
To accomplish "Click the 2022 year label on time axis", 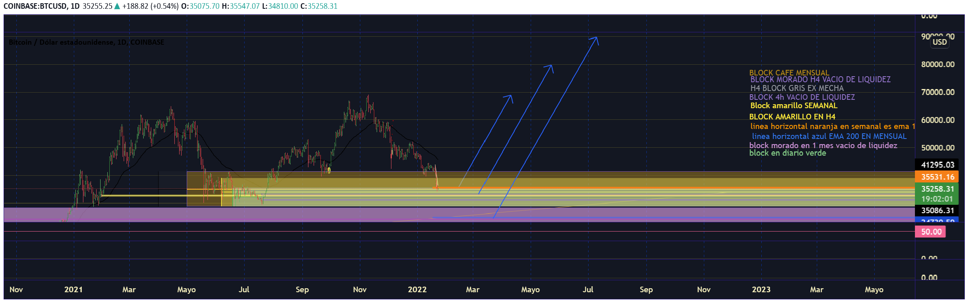I will [417, 290].
